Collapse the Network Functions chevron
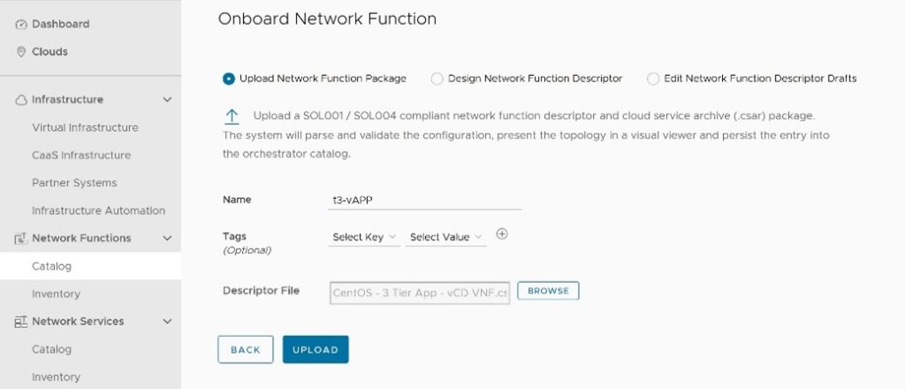 (x=167, y=239)
